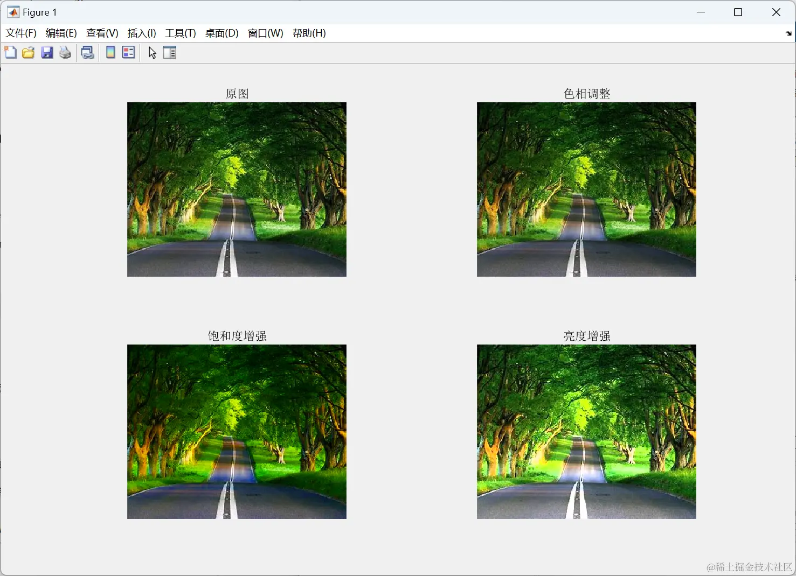Select the 原图 original image subplot
Viewport: 796px width, 576px height.
[237, 189]
